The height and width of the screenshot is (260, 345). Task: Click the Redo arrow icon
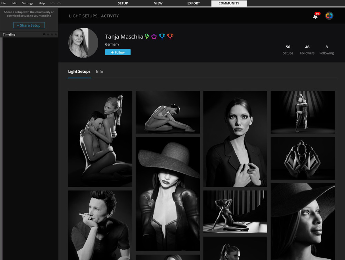59,3
